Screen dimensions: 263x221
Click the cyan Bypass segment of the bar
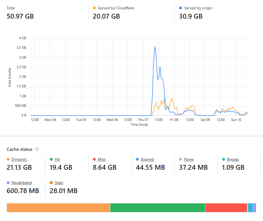point(250,208)
